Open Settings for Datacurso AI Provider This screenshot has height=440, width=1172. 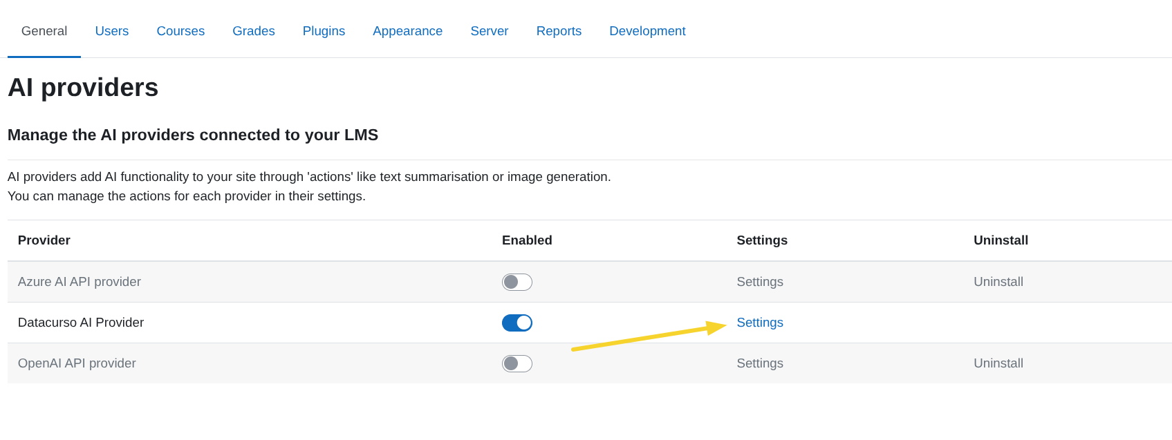(x=759, y=323)
